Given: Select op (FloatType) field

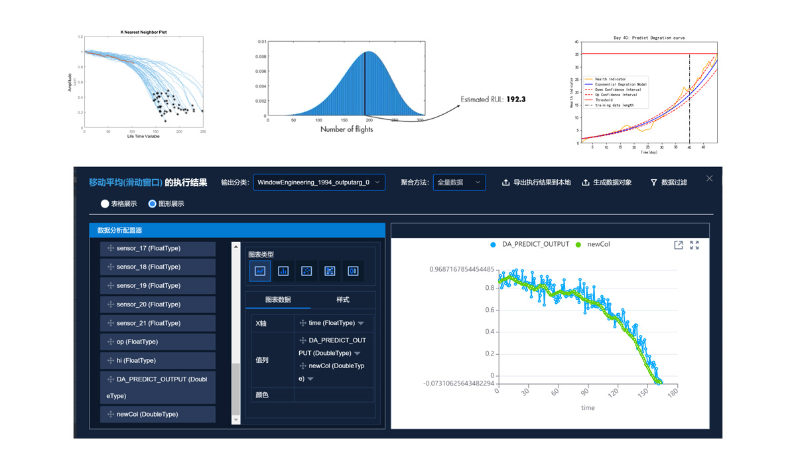Looking at the screenshot, I should [x=158, y=342].
